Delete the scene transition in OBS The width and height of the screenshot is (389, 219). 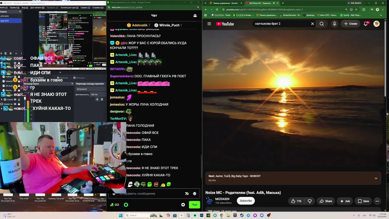coord(102,99)
